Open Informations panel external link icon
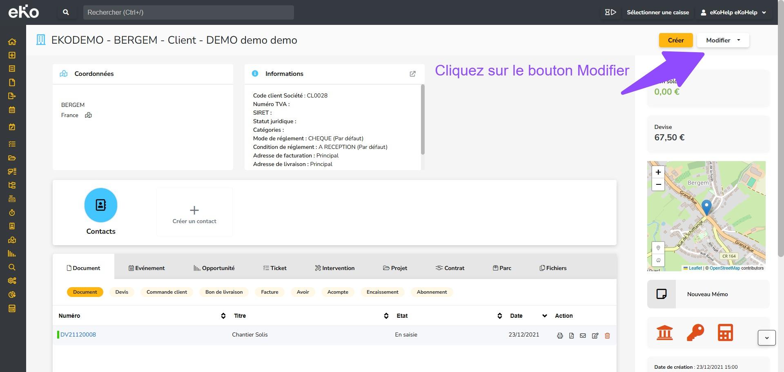 pos(412,74)
